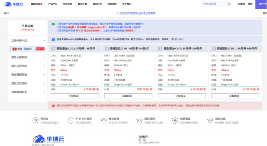Image resolution: width=267 pixels, height=146 pixels.
Task: Click the red error circle icon
Action: [x=53, y=106]
